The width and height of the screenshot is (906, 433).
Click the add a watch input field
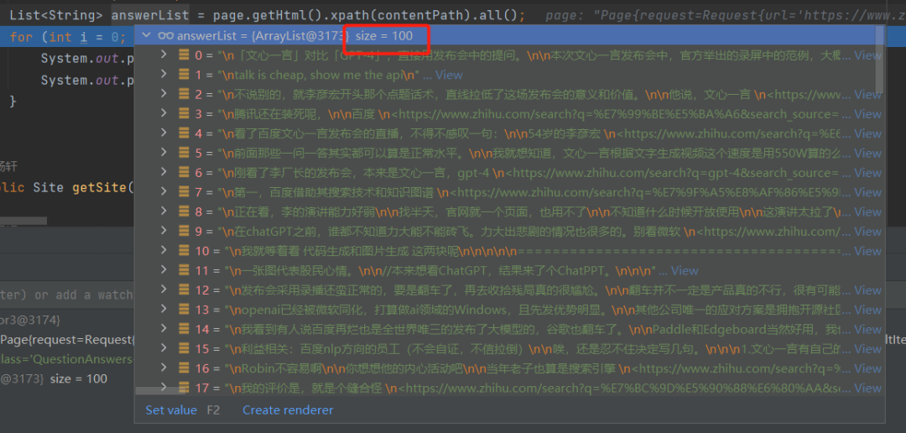point(67,295)
